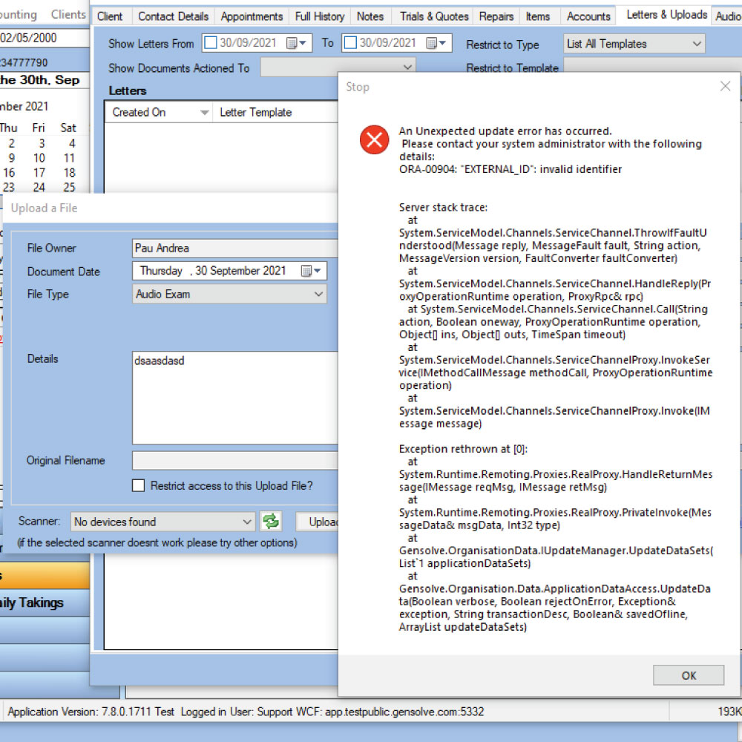Viewport: 742px width, 742px height.
Task: Open Show Documents Actioned To dropdown
Action: 338,68
